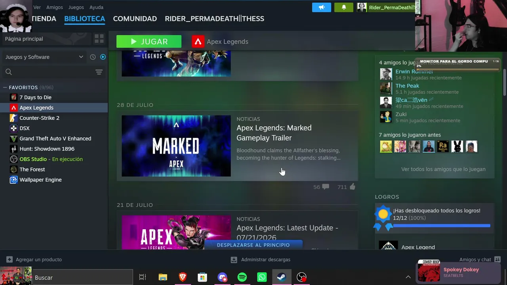Click DESPLAZARSE AL PRINCIPIO button
507x285 pixels.
pos(253,245)
